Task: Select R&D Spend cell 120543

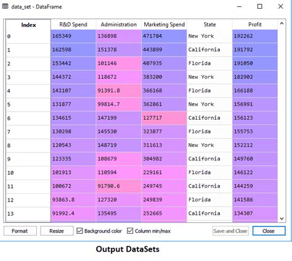Action: (73, 145)
